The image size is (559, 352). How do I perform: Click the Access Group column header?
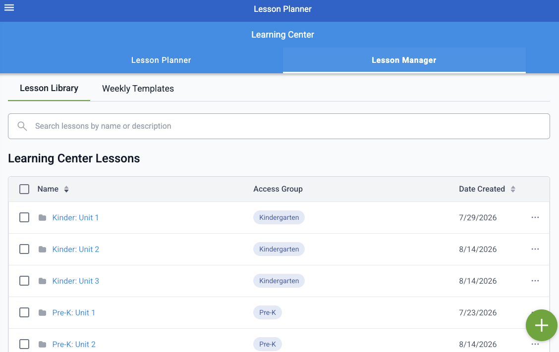click(278, 189)
